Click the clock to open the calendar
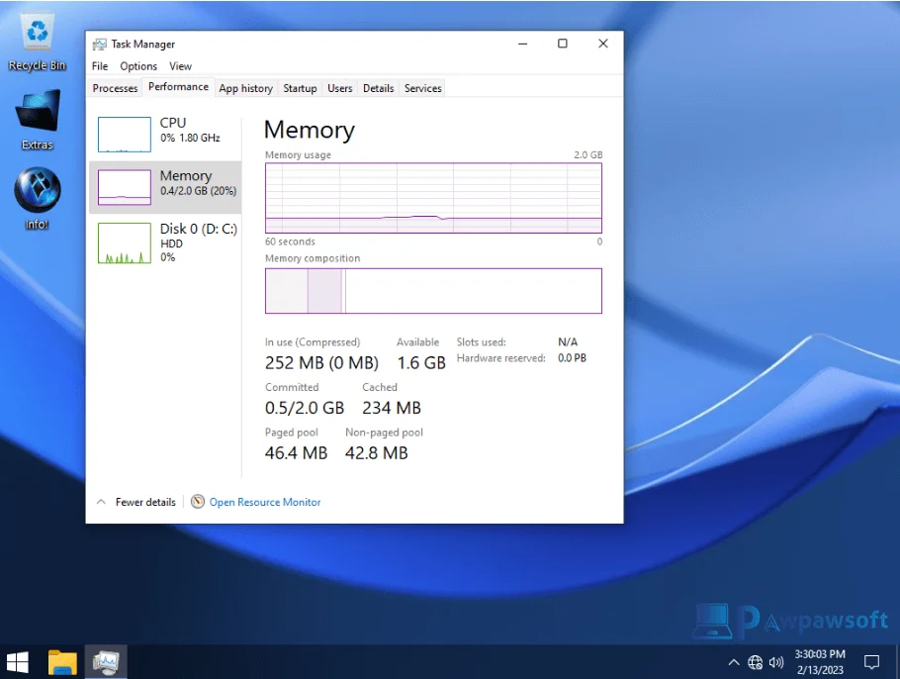The image size is (900, 679). click(822, 661)
